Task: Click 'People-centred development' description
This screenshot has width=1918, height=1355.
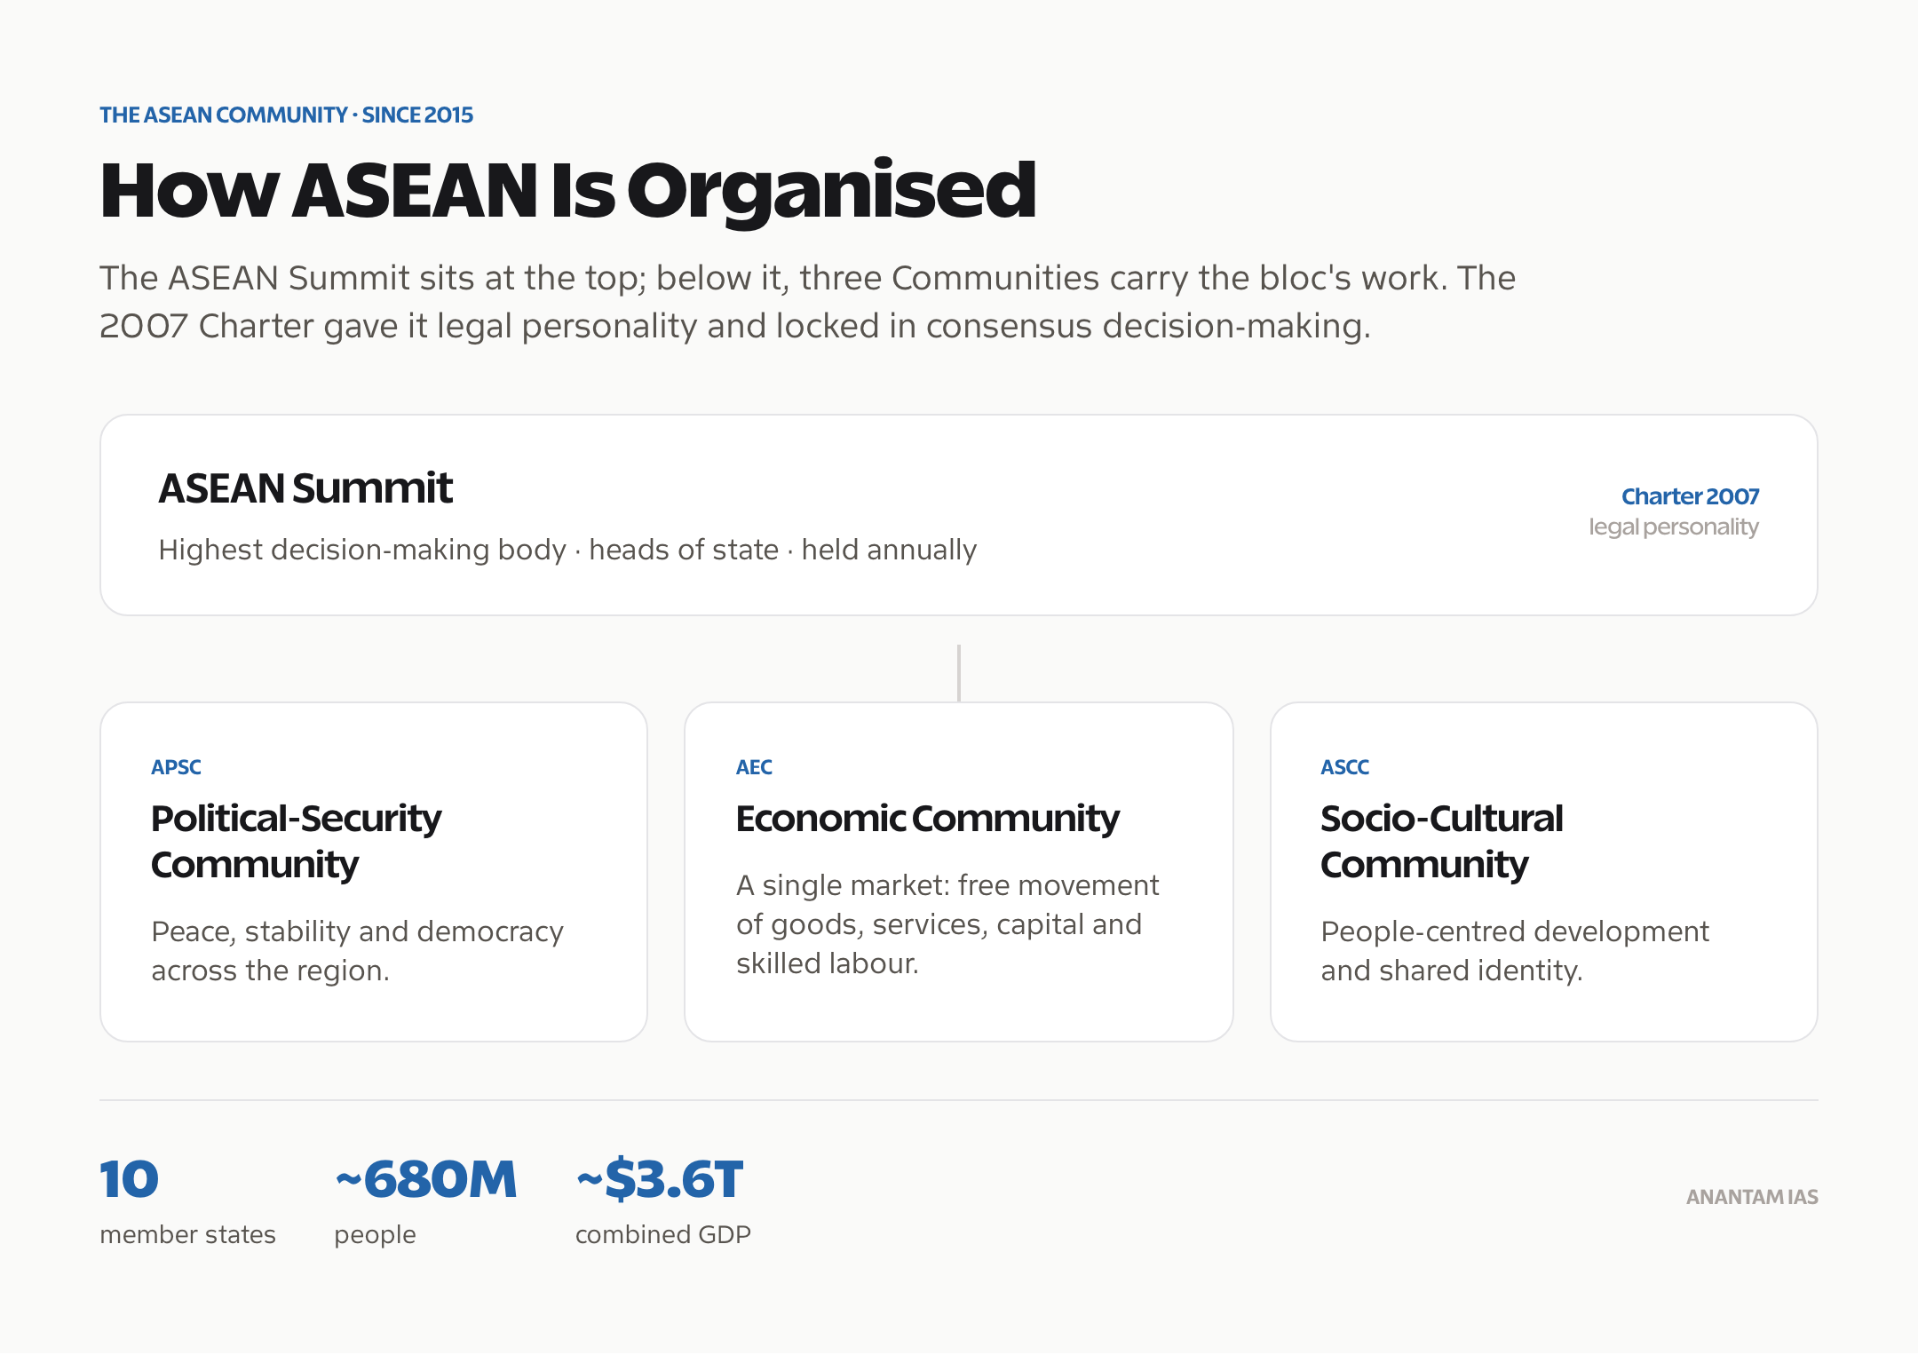Action: coord(1514,951)
